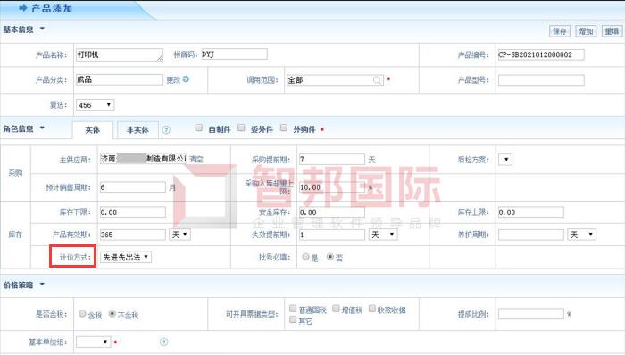
Task: Collapse the 基本信息 section arrow
Action: (x=42, y=29)
